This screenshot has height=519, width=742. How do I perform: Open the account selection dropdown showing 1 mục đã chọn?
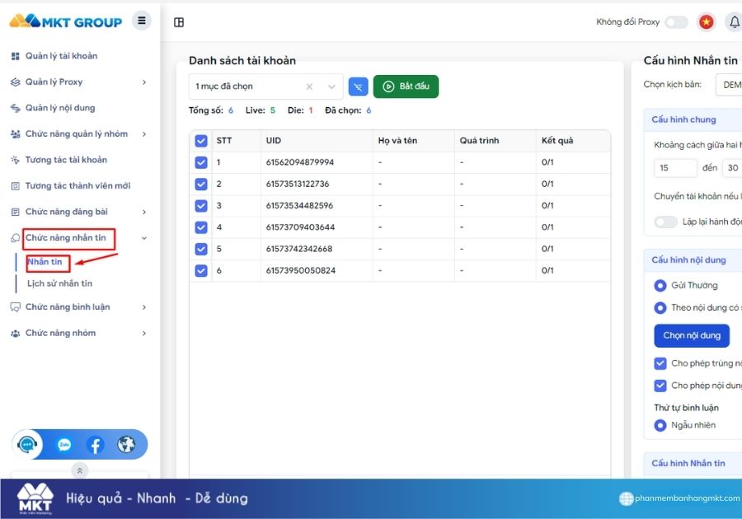264,86
